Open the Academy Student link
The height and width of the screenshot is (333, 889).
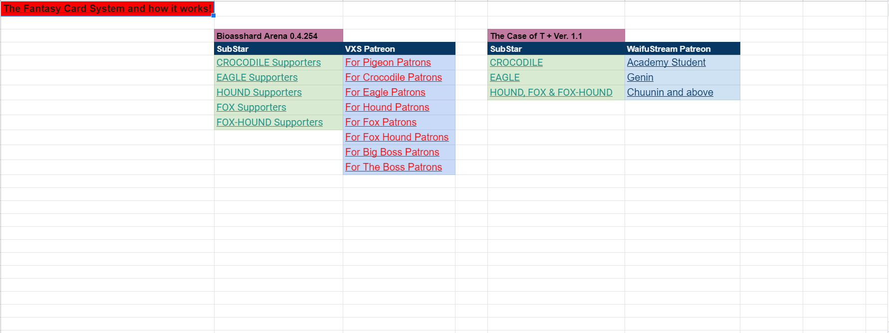666,63
